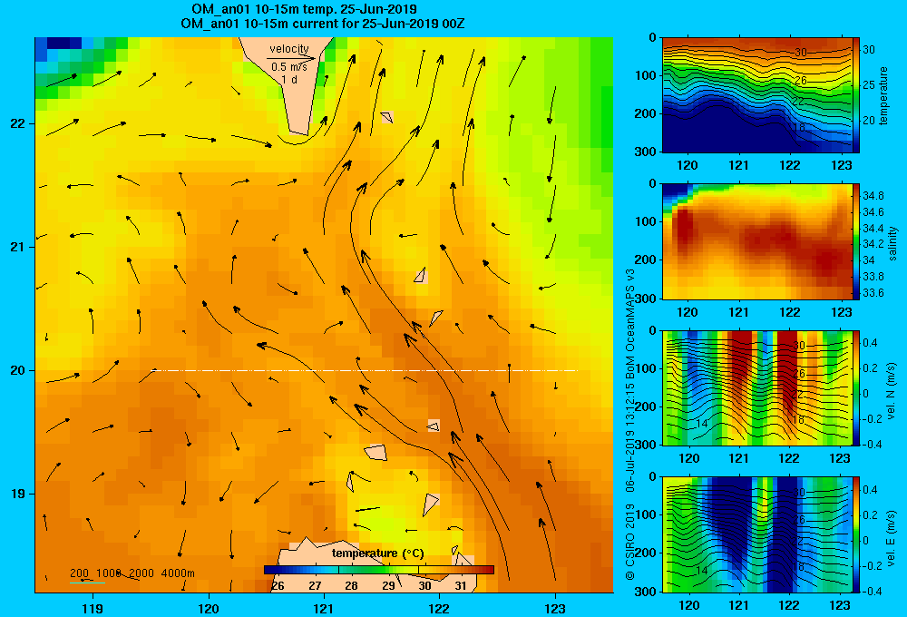The image size is (907, 617).
Task: Click latitude label 21 on main map
Action: point(17,247)
